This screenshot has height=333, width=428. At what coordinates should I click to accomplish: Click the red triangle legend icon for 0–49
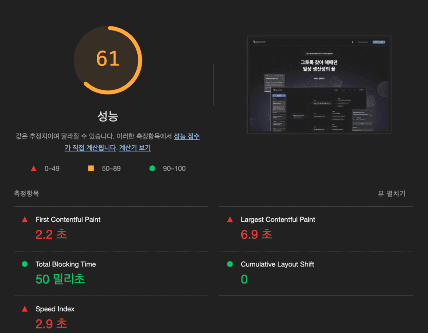point(33,168)
